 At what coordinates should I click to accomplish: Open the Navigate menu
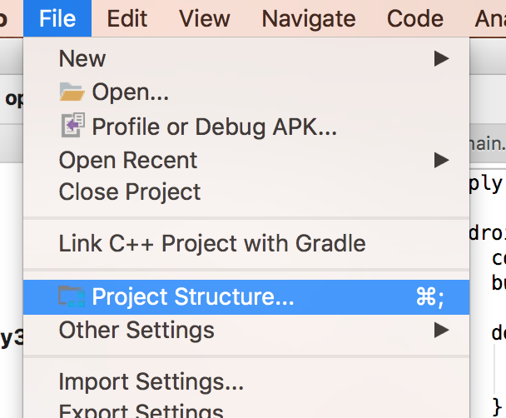(309, 18)
